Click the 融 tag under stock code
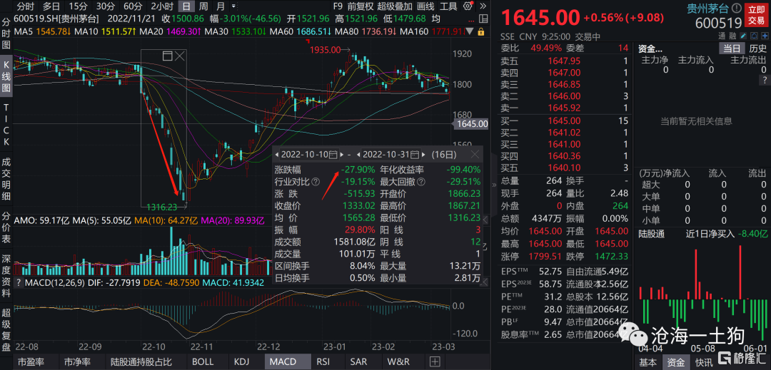Screen dimensions: 771x370 732,36
